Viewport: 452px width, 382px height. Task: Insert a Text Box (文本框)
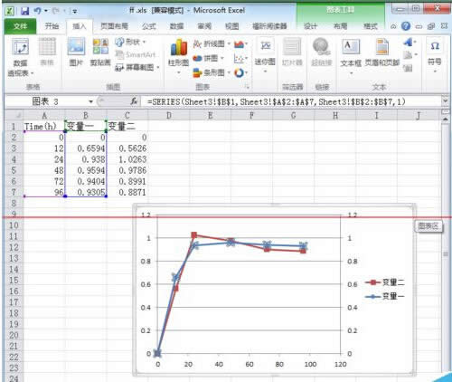point(351,57)
